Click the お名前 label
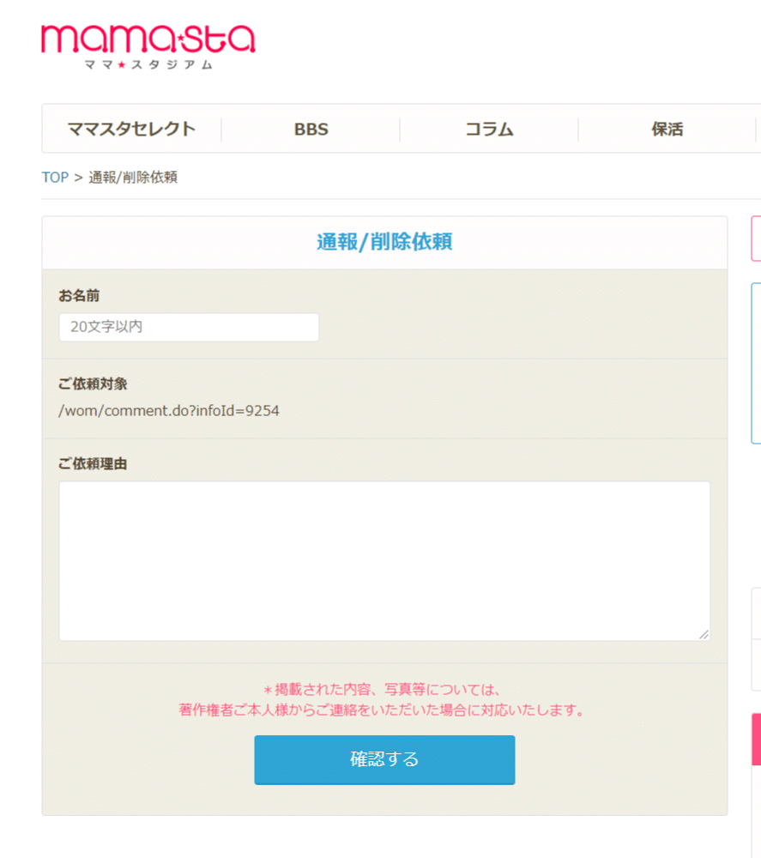 coord(79,296)
